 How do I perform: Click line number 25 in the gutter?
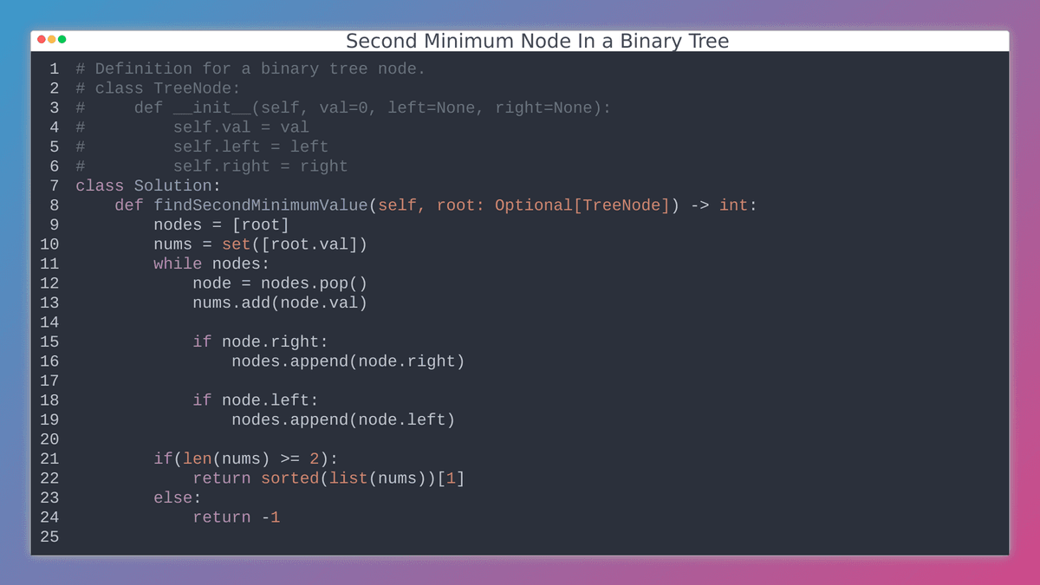[x=49, y=536]
